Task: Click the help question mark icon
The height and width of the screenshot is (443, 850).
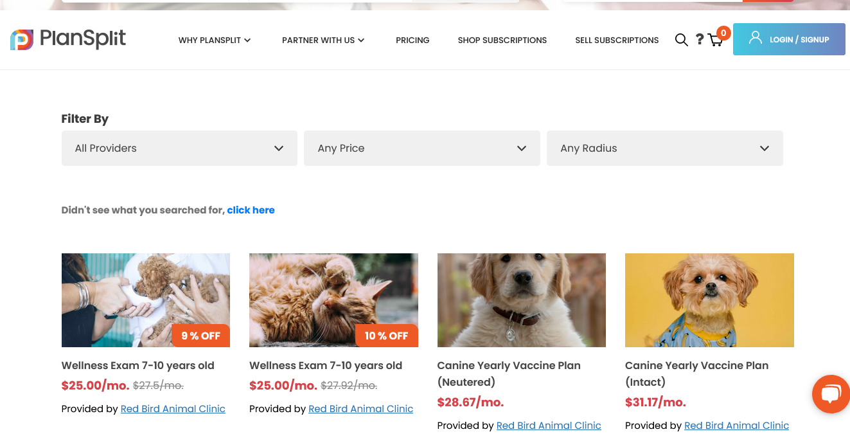Action: coord(700,40)
